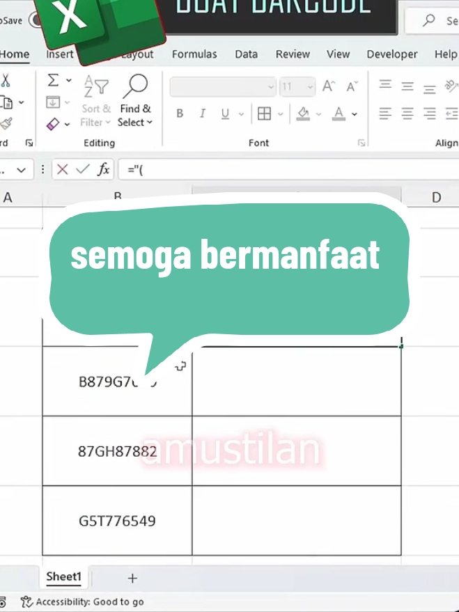Open the font size dropdown
The image size is (459, 612).
(310, 86)
